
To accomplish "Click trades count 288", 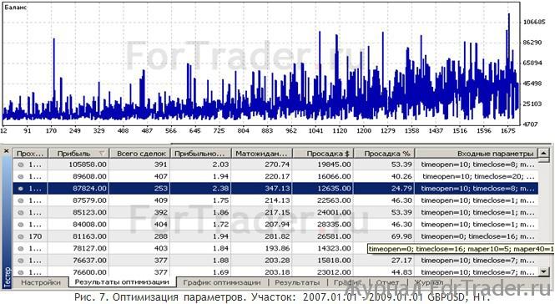I will click(x=160, y=236).
